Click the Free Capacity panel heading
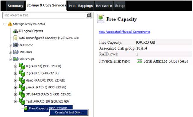The width and height of the screenshot is (193, 117). [x=122, y=19]
